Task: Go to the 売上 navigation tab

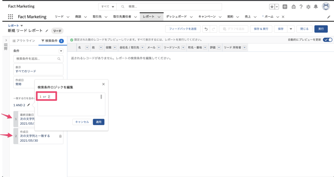Action: pyautogui.click(x=248, y=17)
